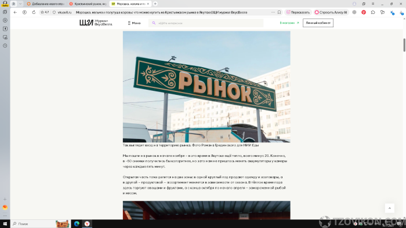Open Microsoft Edge from the taskbar
Screen dimensions: 406x228
(x=77, y=224)
